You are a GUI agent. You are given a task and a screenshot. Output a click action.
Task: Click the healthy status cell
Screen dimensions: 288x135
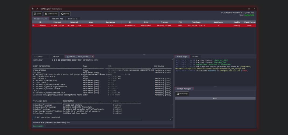point(237,26)
